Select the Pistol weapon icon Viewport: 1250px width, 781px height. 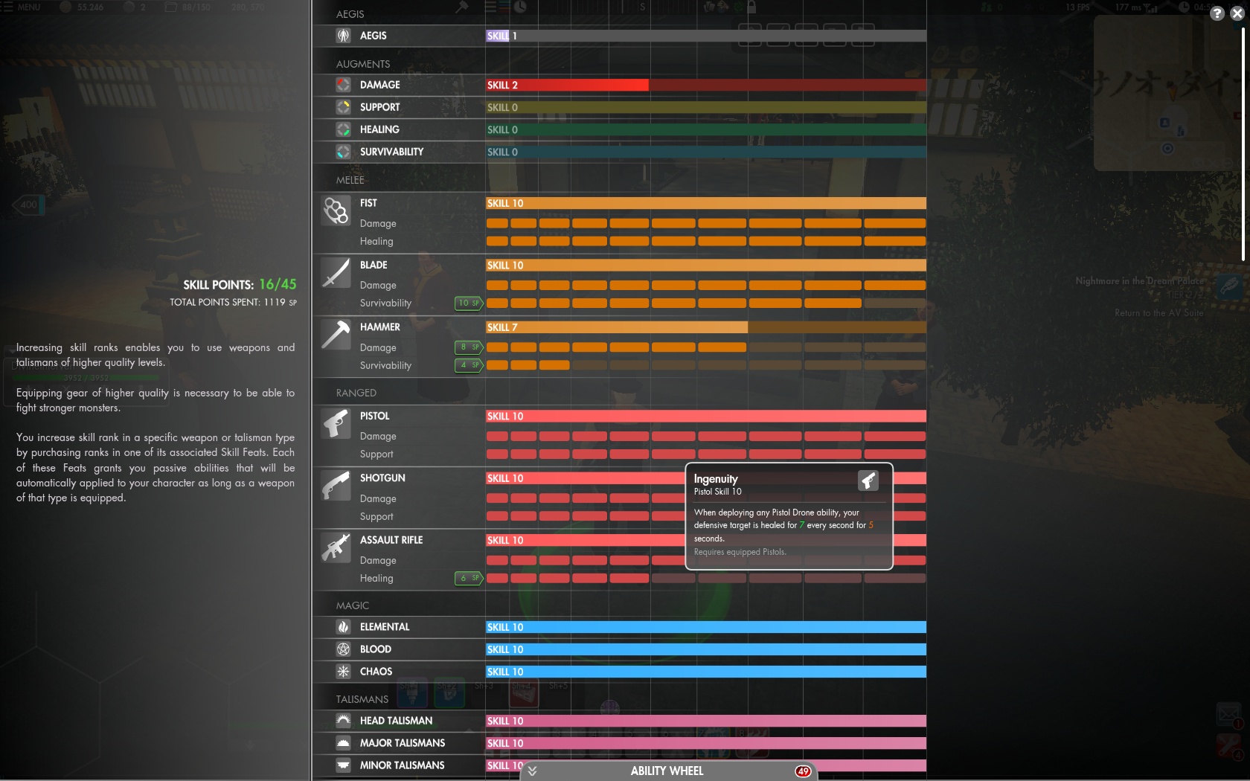336,423
